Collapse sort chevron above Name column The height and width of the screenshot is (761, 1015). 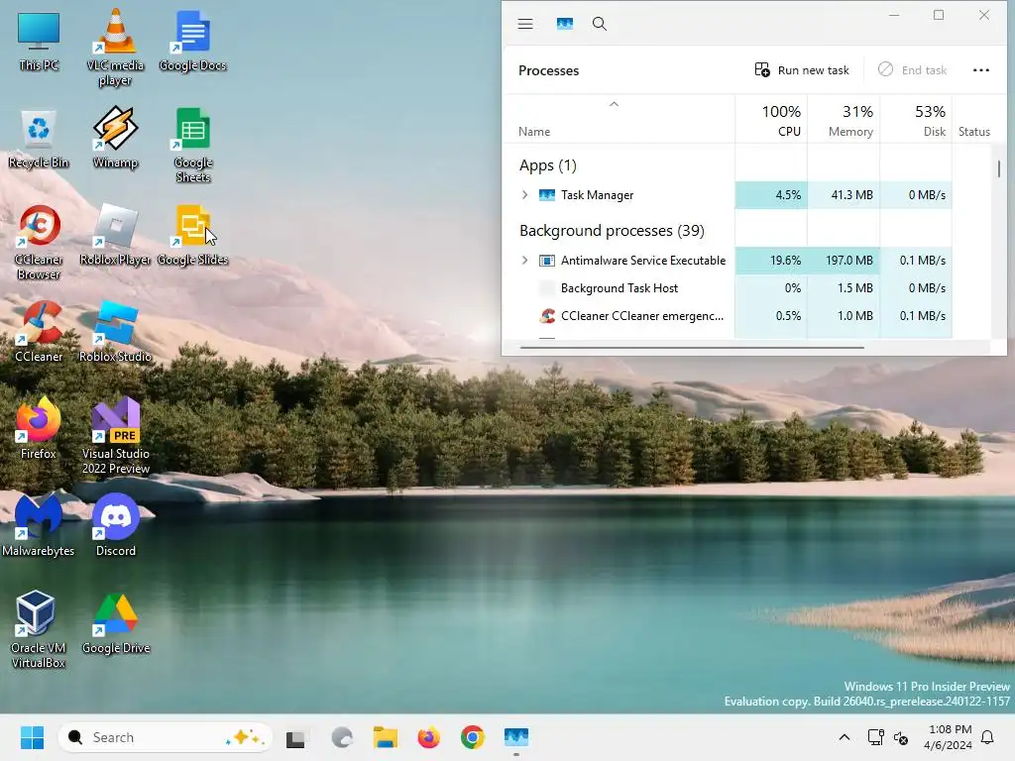click(614, 104)
